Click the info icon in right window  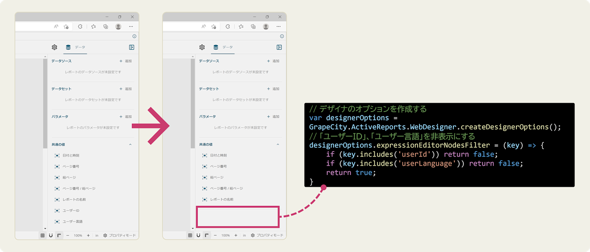(x=282, y=36)
